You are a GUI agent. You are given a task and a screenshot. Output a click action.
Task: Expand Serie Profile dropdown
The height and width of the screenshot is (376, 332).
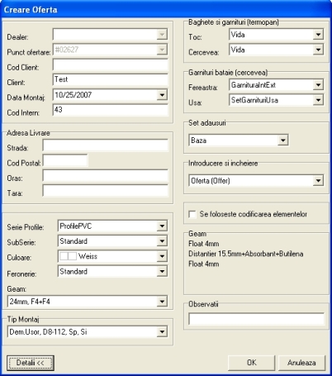coord(162,226)
